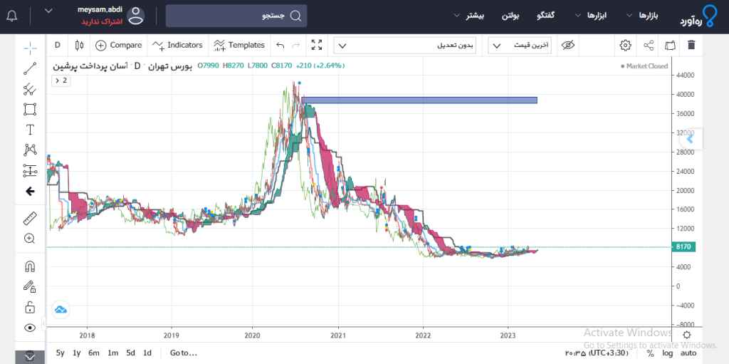Open the بیشتر menu
Image resolution: width=729 pixels, height=364 pixels.
469,16
